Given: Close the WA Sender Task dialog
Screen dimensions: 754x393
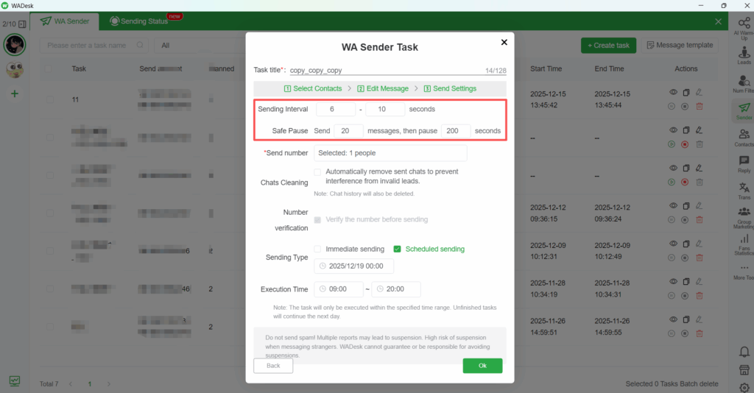Looking at the screenshot, I should pyautogui.click(x=504, y=42).
